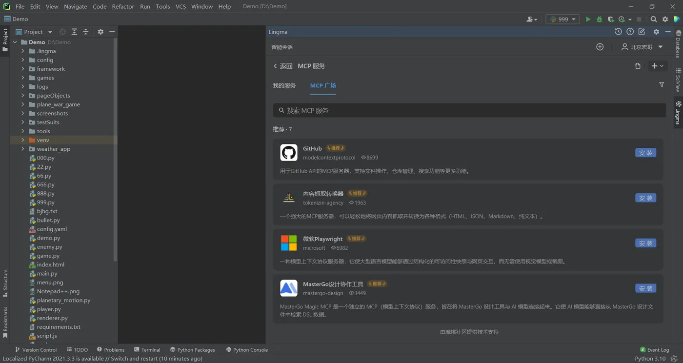Select planetary_motion.py file

pos(63,300)
